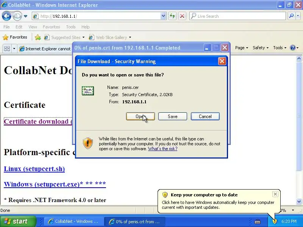This screenshot has width=303, height=227.
Task: Open the File menu
Action: (6, 27)
